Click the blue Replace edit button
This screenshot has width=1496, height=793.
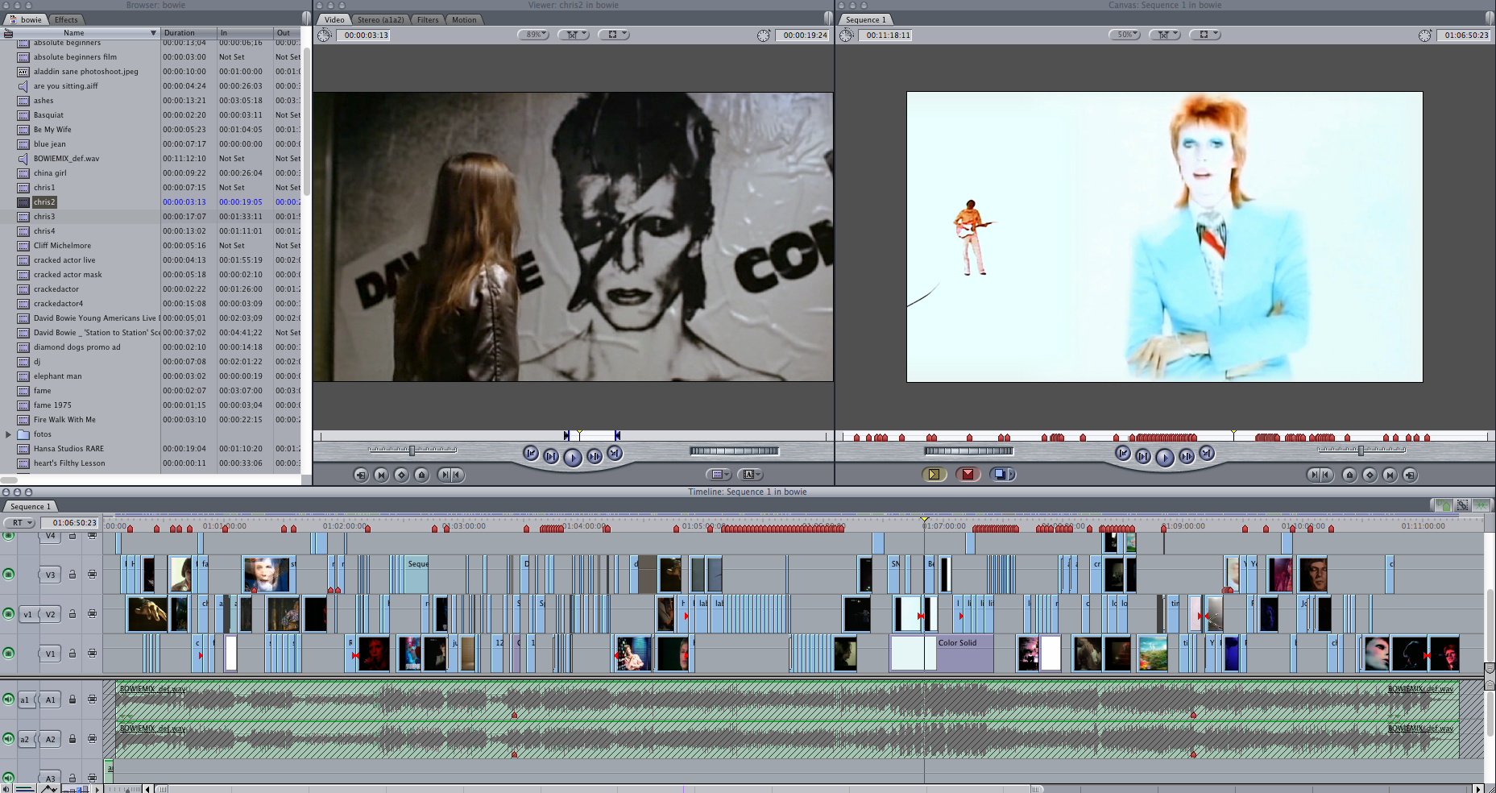tap(999, 474)
